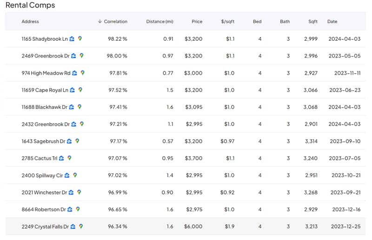The height and width of the screenshot is (240, 372).
Task: Sort table by Distance (mi) column
Action: tap(159, 22)
